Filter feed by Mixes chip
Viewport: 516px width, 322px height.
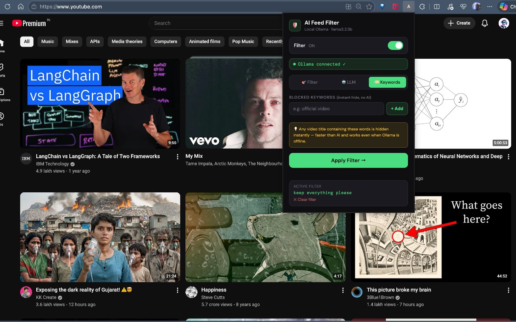(72, 41)
